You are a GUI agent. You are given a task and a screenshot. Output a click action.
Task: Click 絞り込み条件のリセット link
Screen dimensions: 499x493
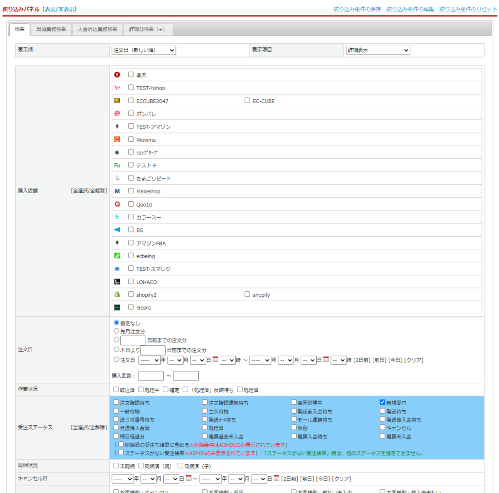(x=468, y=9)
